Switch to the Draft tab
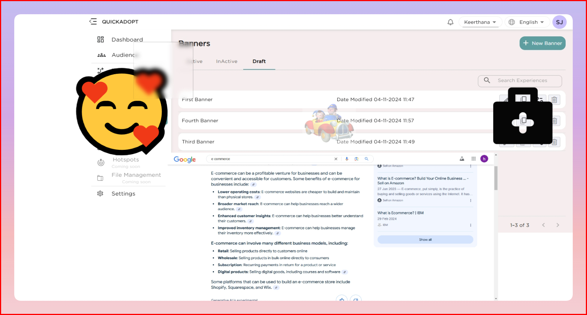This screenshot has width=587, height=315. coord(259,61)
